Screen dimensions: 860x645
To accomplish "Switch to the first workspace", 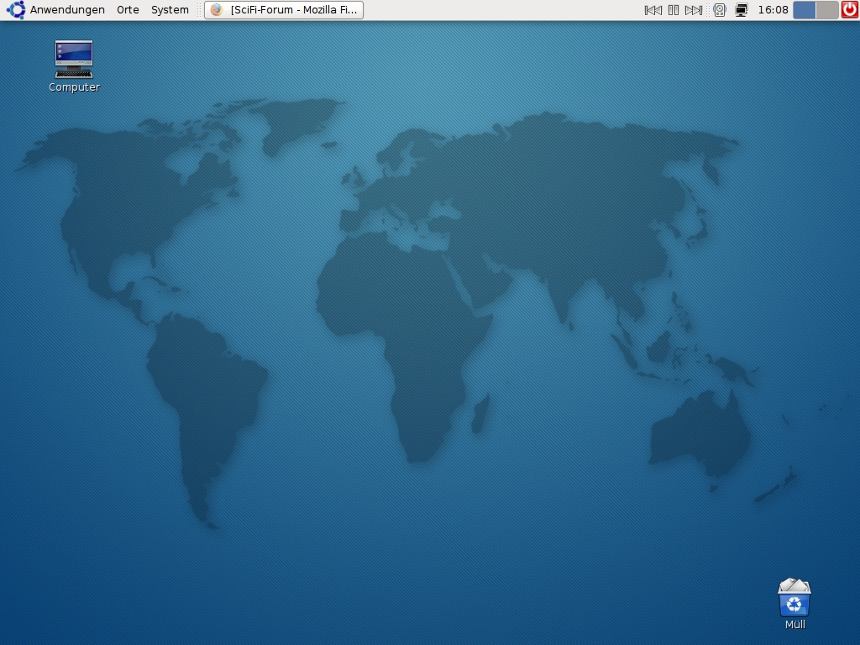I will coord(805,10).
